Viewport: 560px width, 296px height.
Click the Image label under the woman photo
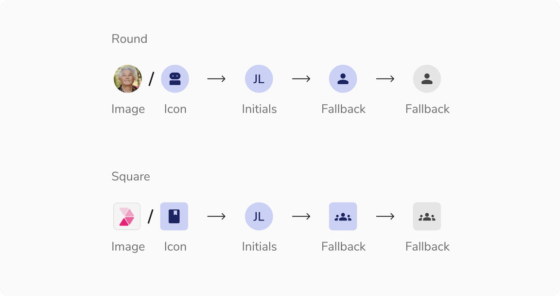128,109
